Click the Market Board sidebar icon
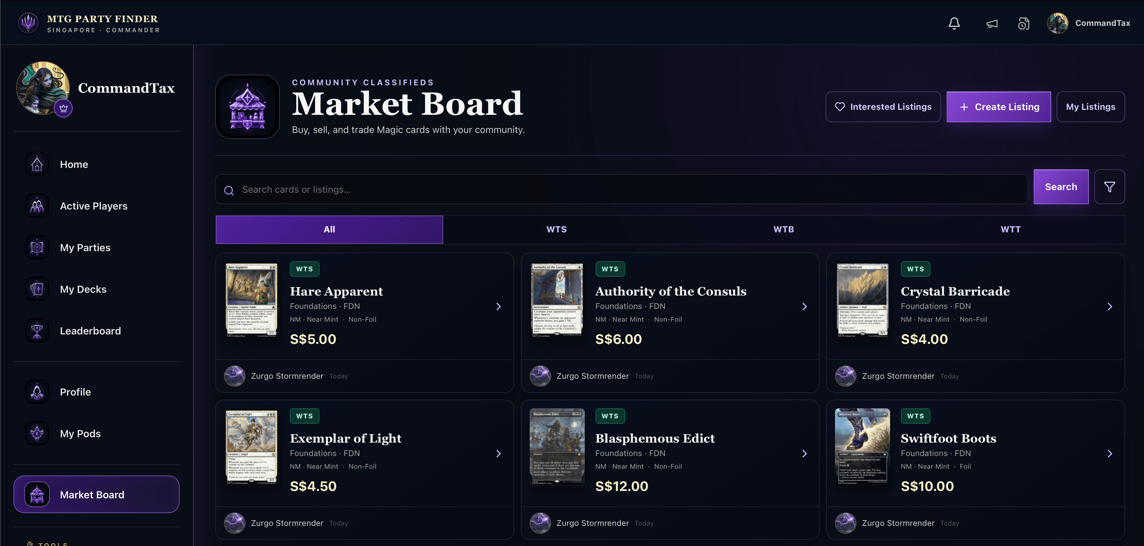The width and height of the screenshot is (1144, 546). click(x=37, y=495)
